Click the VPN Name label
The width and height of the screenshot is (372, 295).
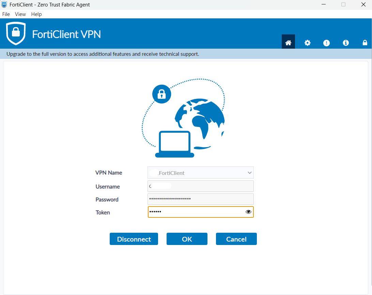click(x=109, y=173)
